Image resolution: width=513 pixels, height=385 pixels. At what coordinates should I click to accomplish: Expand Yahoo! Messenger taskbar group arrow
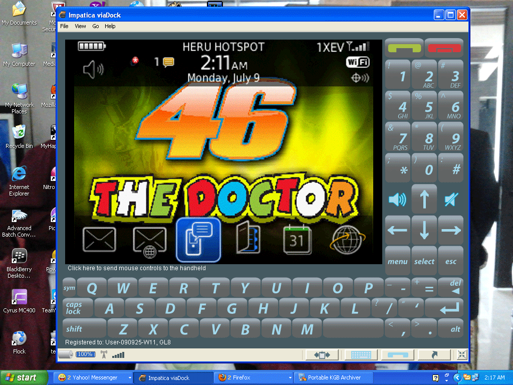click(x=130, y=378)
